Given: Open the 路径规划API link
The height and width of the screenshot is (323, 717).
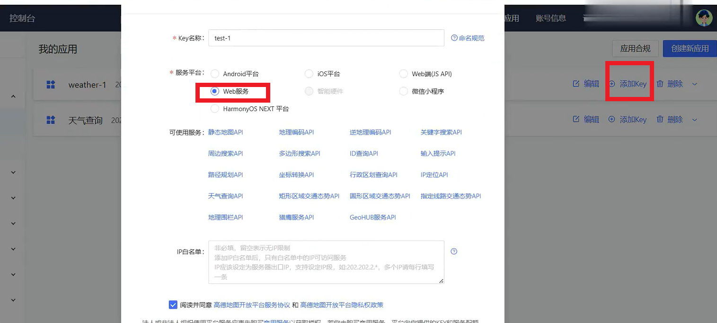Looking at the screenshot, I should pos(225,175).
